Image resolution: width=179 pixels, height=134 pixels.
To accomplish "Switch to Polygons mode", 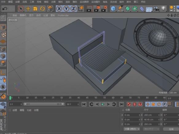I will [3, 63].
